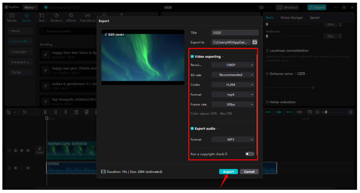This screenshot has width=360, height=193.
Task: Mute the Untitled audio track
Action: (x=28, y=168)
